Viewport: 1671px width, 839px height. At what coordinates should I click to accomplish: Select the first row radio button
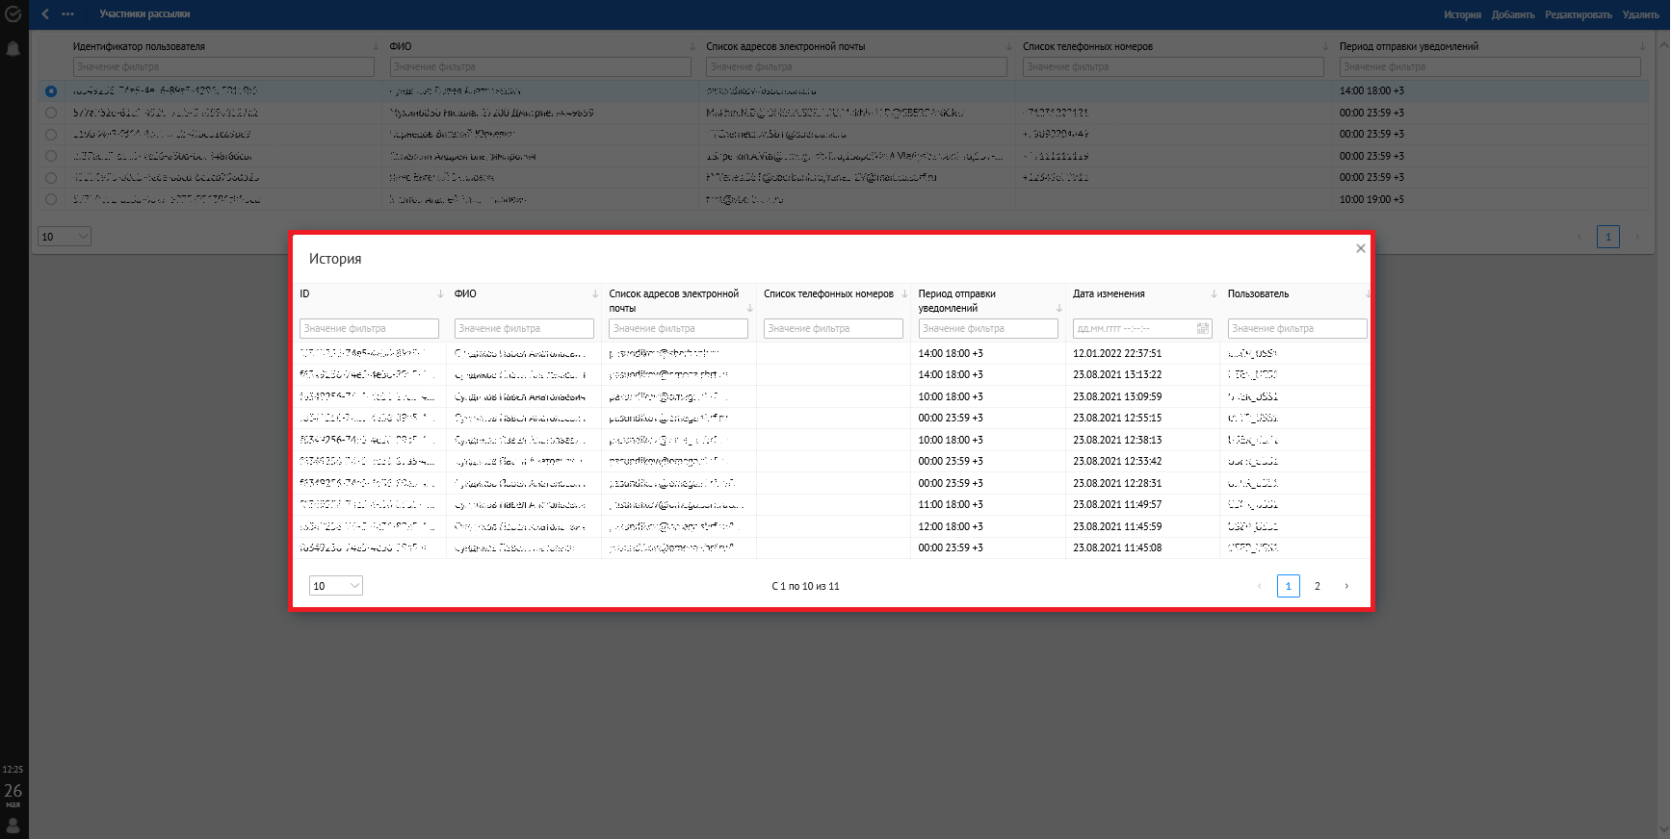[x=51, y=91]
